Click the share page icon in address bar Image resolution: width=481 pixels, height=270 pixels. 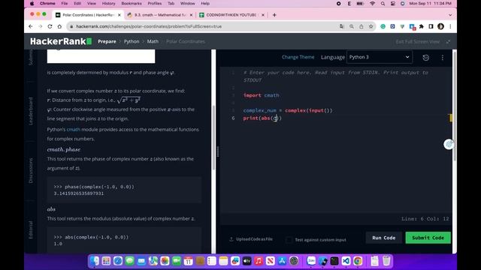[x=362, y=27]
